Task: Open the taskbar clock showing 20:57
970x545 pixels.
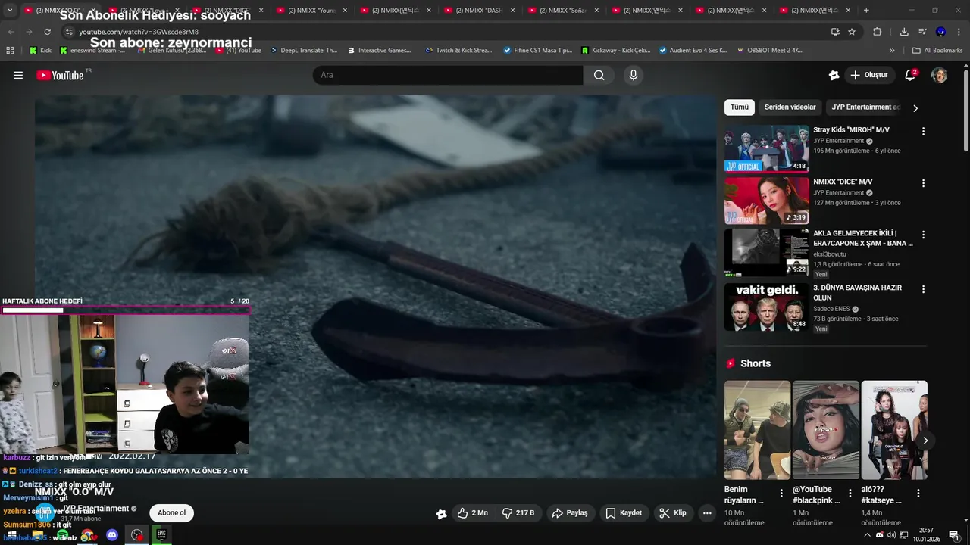Action: [x=925, y=535]
